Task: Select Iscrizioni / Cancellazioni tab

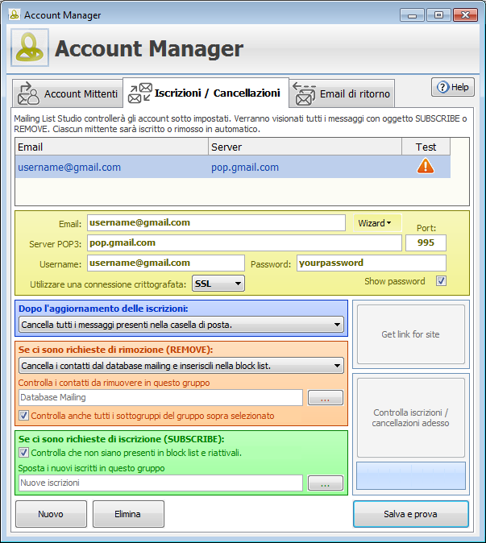Action: point(204,93)
